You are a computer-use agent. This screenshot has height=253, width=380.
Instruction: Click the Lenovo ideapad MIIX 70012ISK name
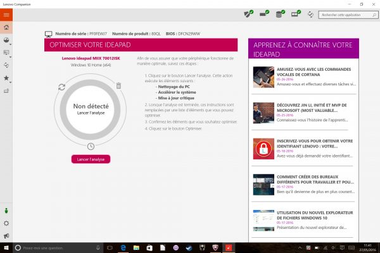pos(91,58)
